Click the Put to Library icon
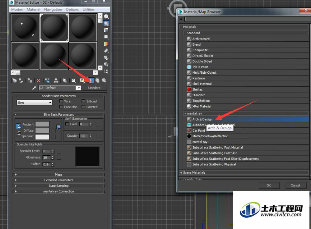The height and width of the screenshot is (229, 311). pos(65,80)
